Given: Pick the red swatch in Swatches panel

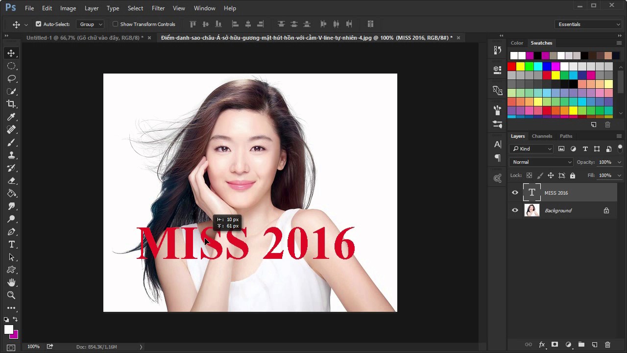Looking at the screenshot, I should pos(512,66).
